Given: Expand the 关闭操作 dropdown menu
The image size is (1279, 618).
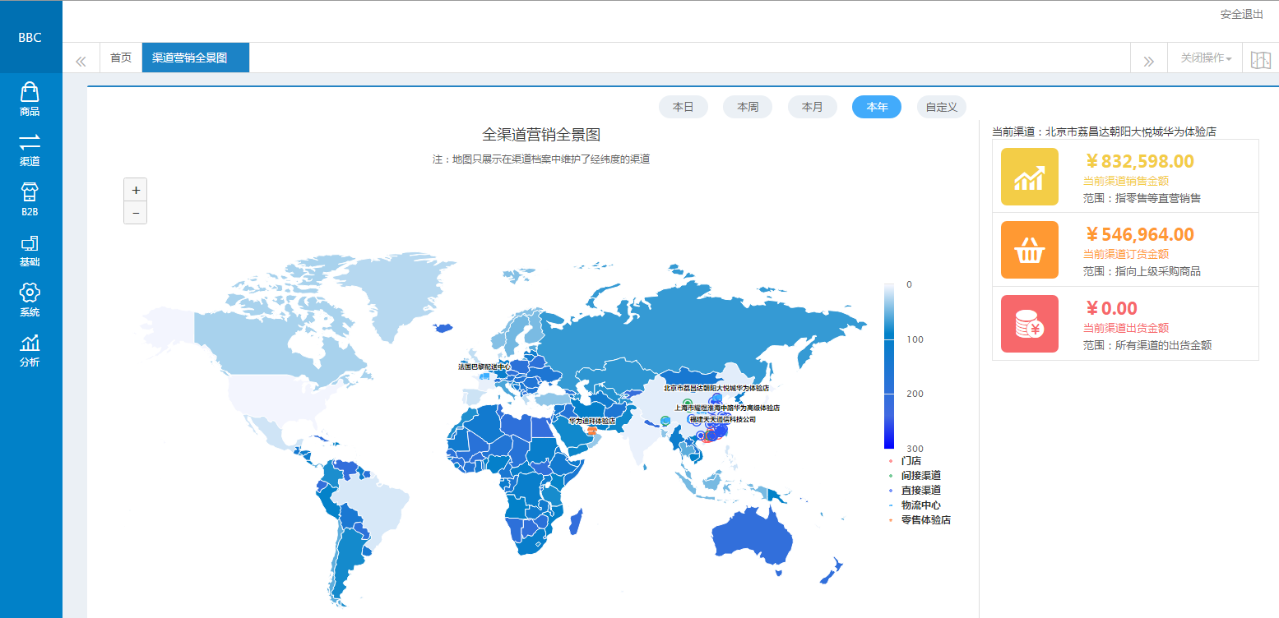Looking at the screenshot, I should [1205, 58].
